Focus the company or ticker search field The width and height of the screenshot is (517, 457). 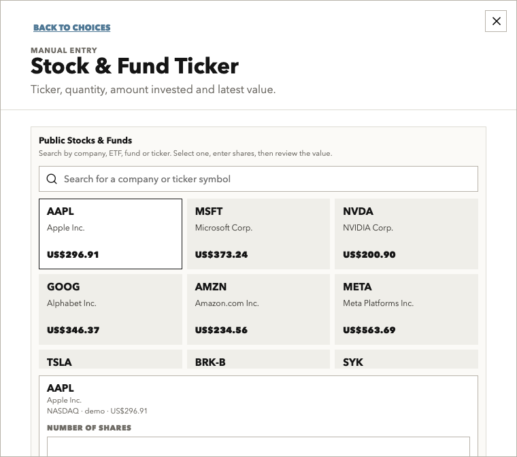[x=258, y=179]
